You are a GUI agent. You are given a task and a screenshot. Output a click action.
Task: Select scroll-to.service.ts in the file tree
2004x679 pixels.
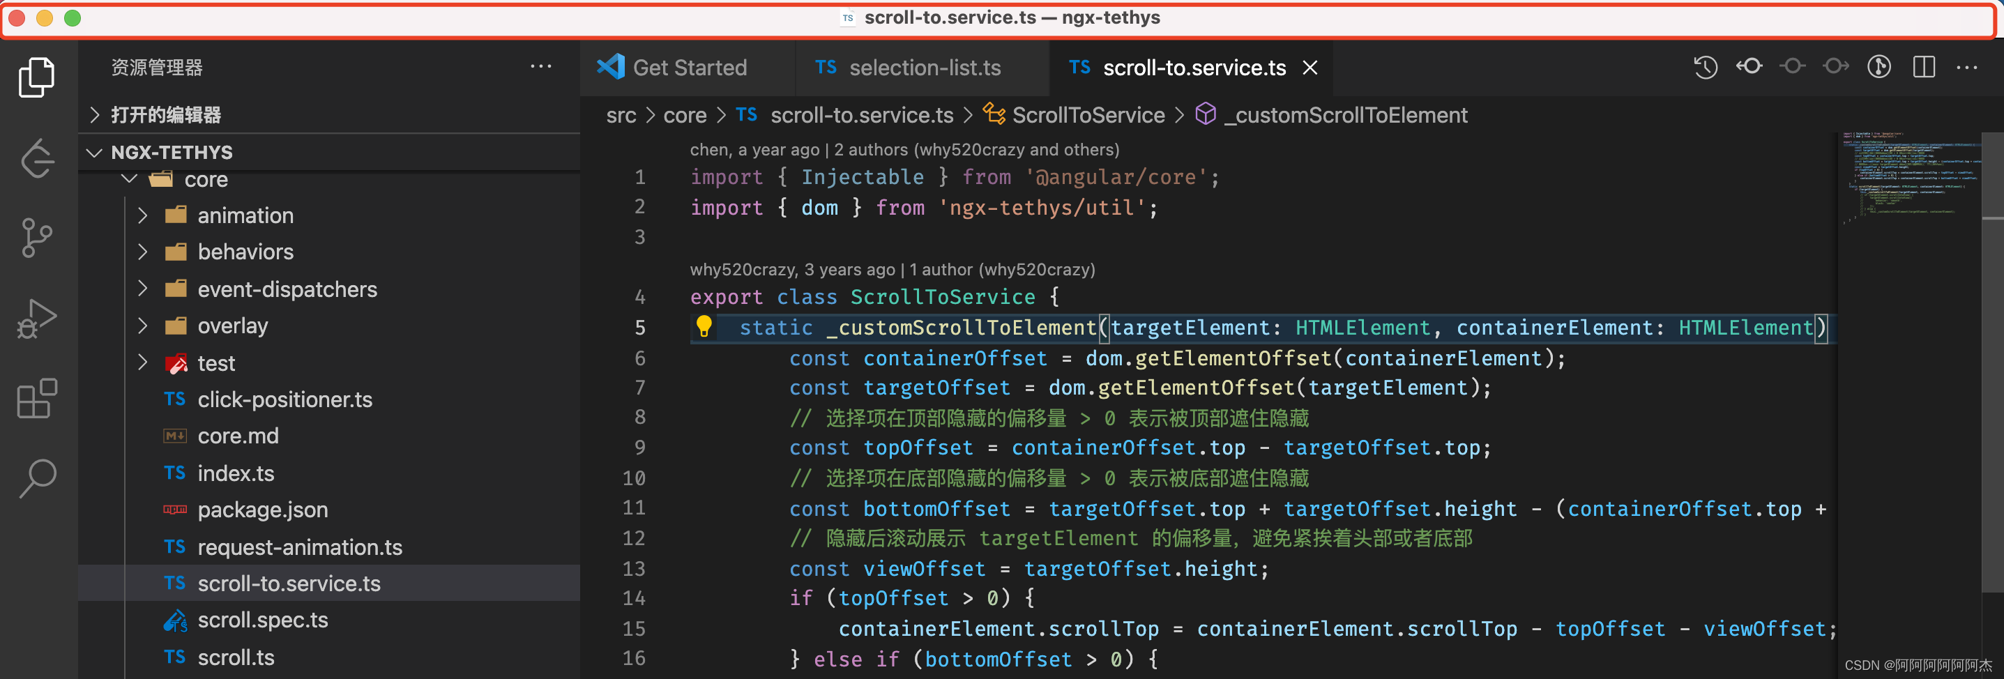click(x=331, y=584)
